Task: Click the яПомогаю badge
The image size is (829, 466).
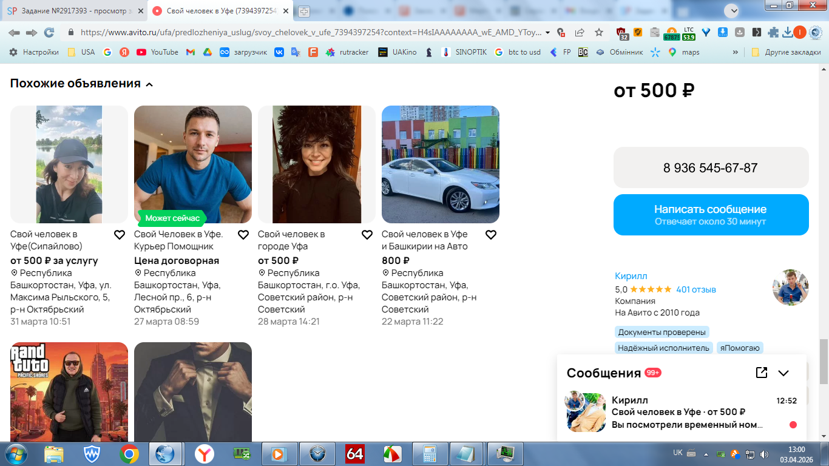Action: [739, 348]
